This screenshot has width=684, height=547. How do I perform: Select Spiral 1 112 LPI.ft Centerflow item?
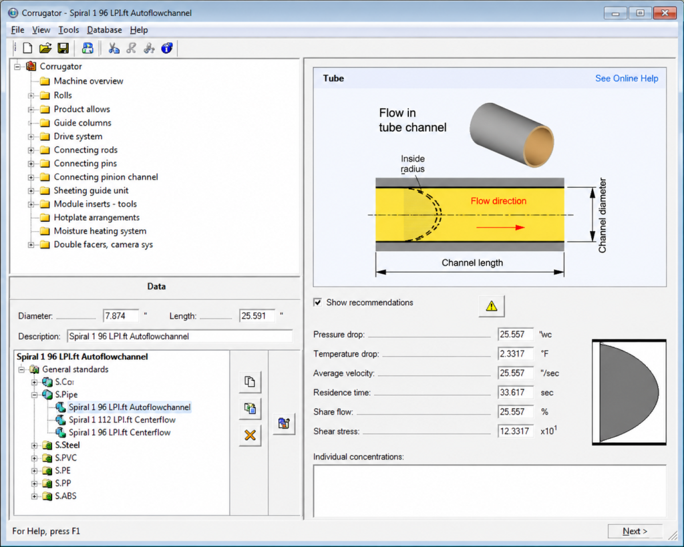122,419
